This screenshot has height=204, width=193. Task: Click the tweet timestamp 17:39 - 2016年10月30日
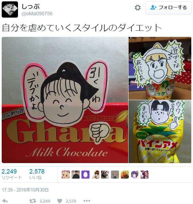25,190
